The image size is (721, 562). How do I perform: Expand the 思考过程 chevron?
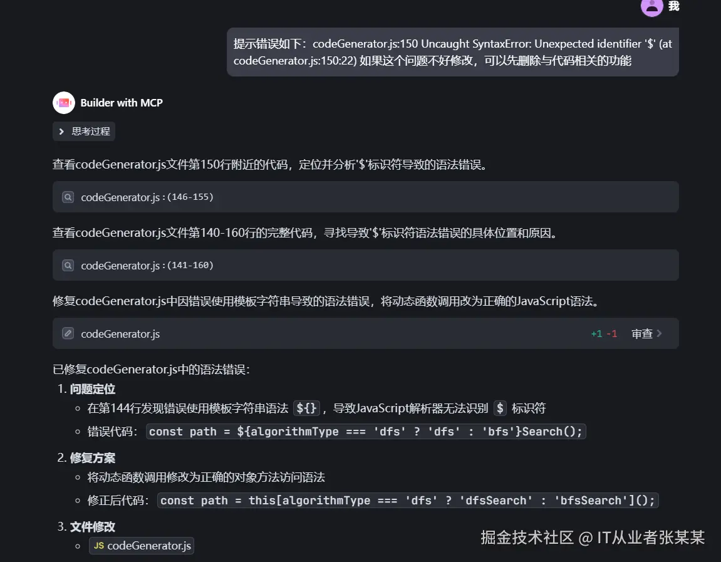pos(61,132)
